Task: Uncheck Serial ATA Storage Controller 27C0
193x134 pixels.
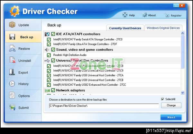Action: pyautogui.click(x=49, y=40)
